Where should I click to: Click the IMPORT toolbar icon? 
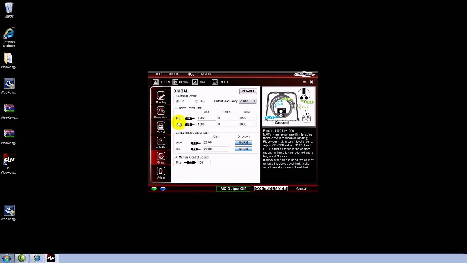tap(175, 82)
